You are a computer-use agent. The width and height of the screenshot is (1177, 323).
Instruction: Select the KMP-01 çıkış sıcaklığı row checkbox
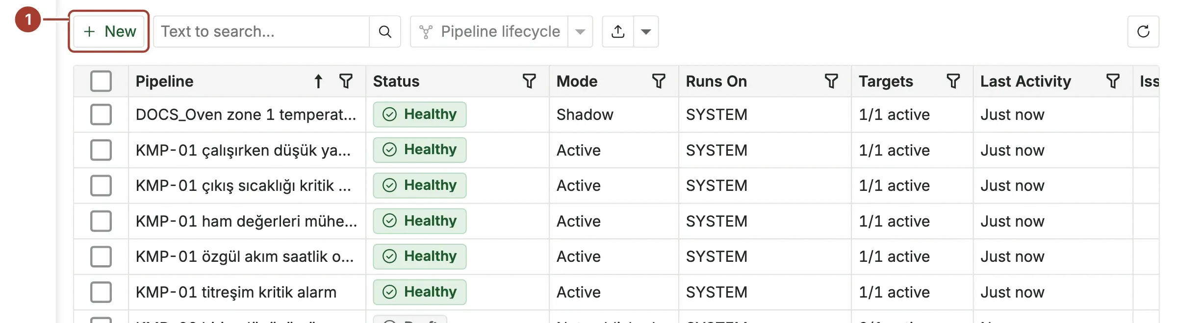pos(101,185)
